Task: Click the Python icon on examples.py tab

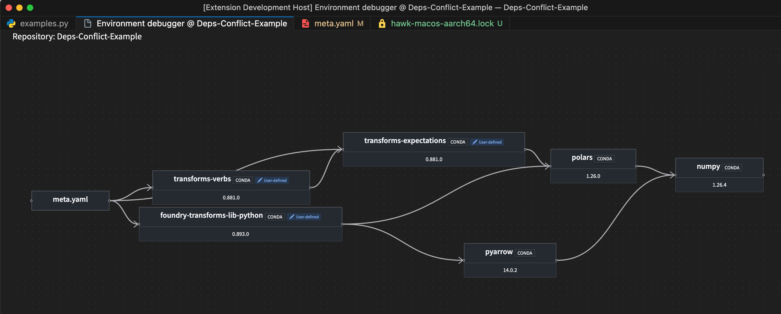Action: pyautogui.click(x=11, y=23)
